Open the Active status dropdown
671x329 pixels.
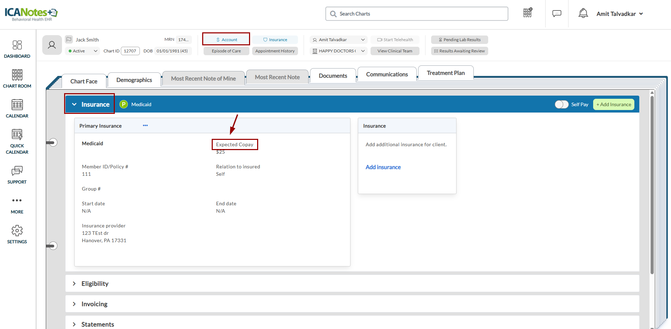83,51
